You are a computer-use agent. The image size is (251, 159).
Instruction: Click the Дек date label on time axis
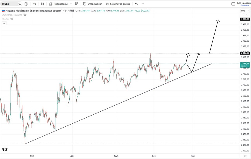(72, 156)
